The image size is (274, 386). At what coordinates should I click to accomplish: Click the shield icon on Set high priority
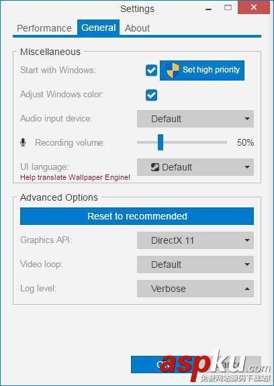tap(173, 70)
